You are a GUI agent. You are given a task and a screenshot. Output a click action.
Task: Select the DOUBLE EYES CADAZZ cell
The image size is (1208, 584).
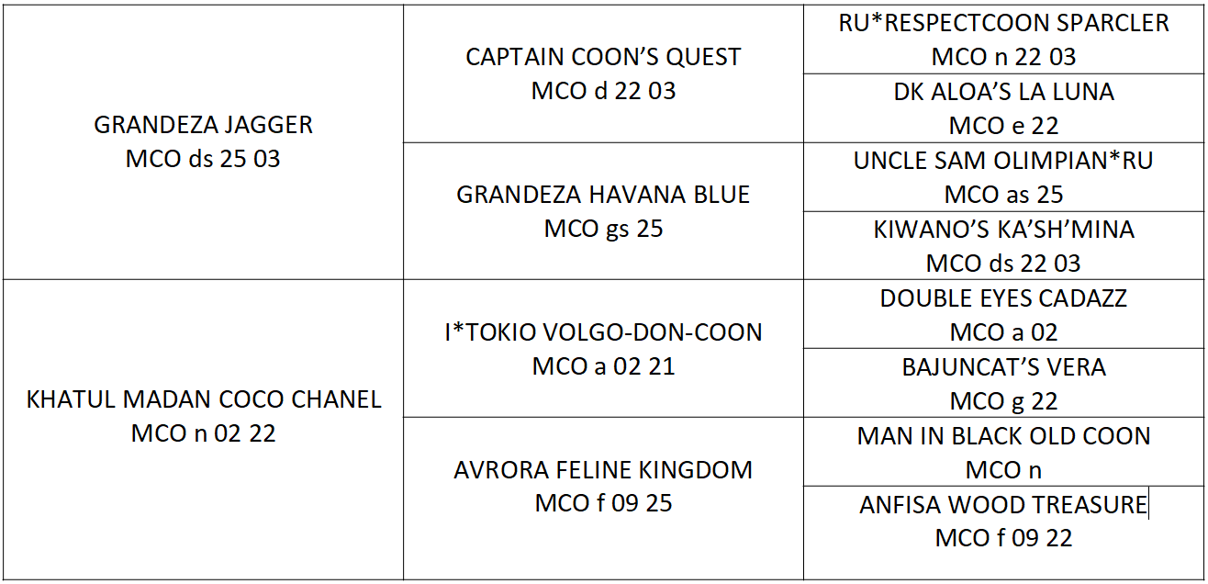(1004, 313)
